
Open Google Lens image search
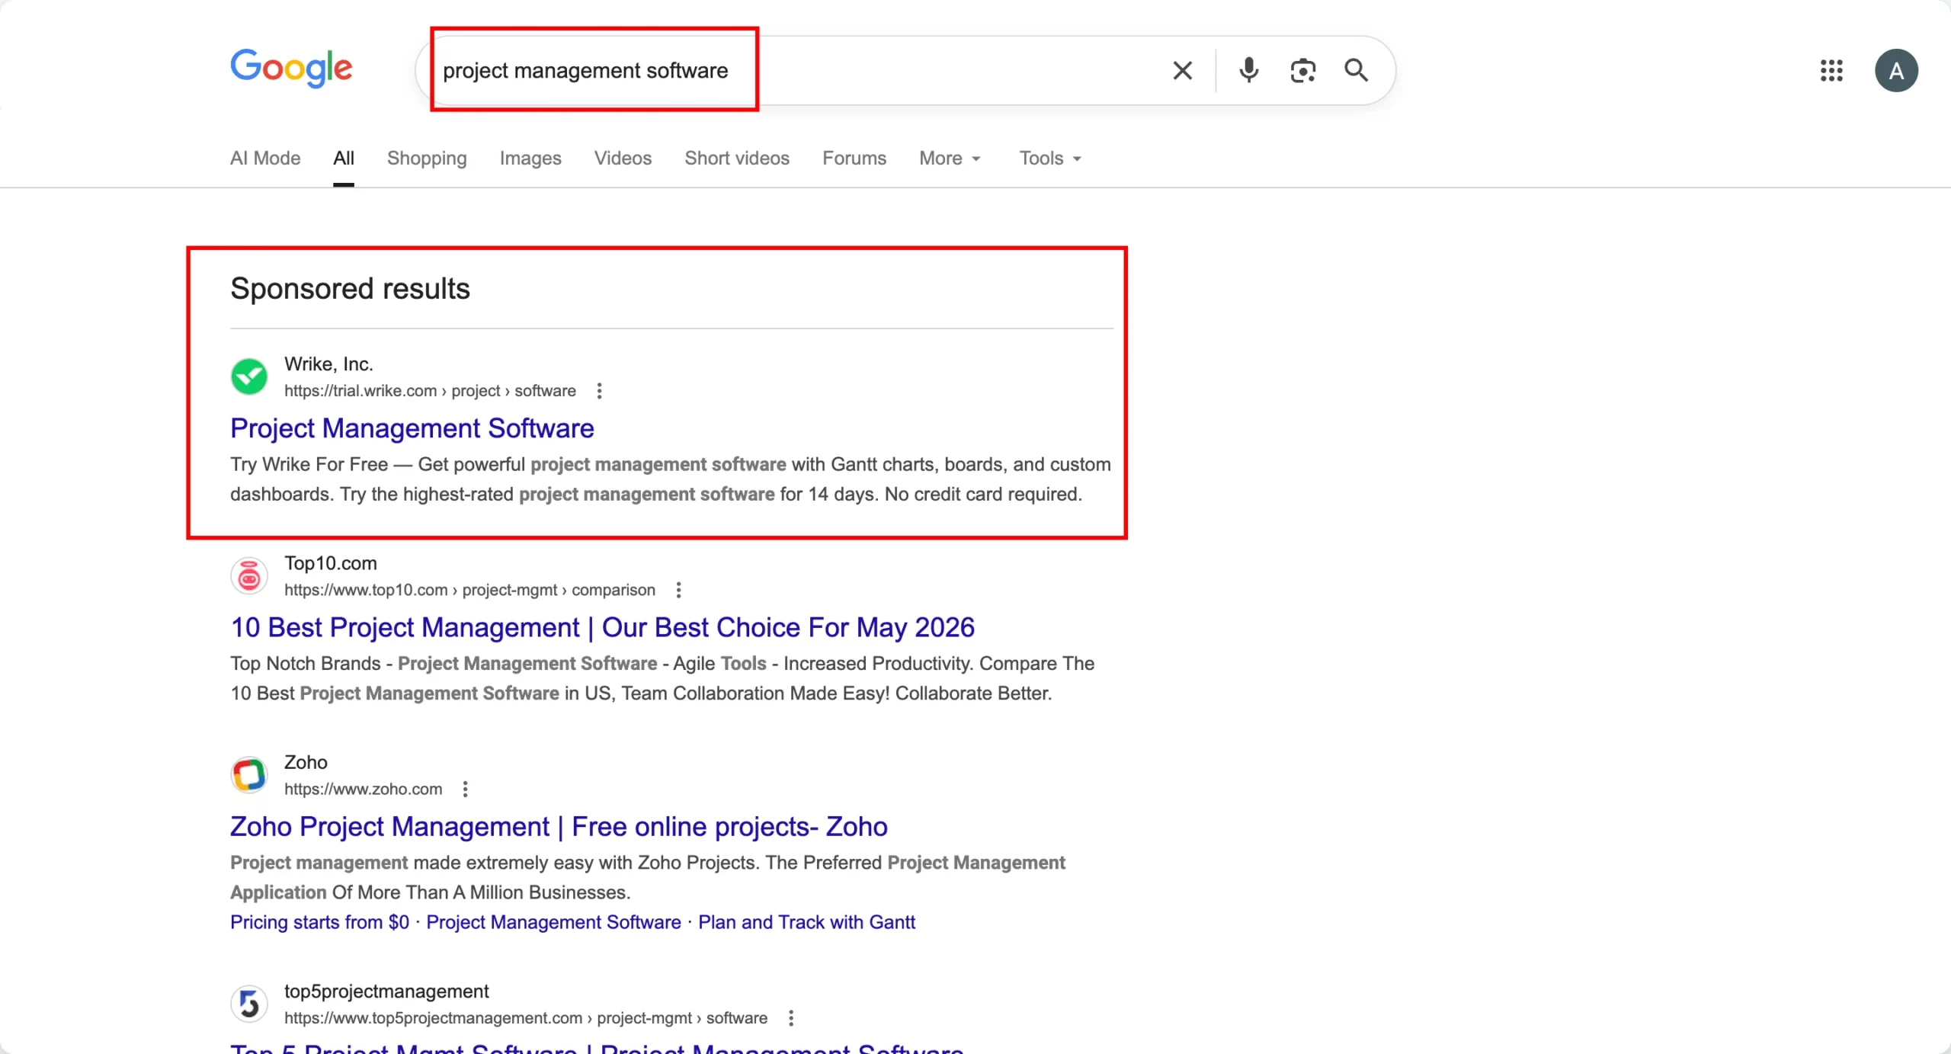[x=1302, y=71]
